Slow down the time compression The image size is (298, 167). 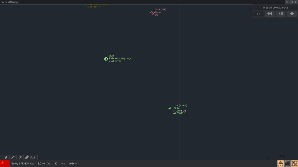[x=269, y=14]
